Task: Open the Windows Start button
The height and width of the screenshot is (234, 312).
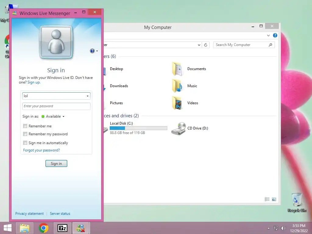Action: pyautogui.click(x=8, y=228)
